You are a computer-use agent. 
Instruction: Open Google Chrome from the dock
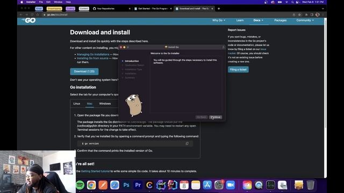(x=91, y=185)
